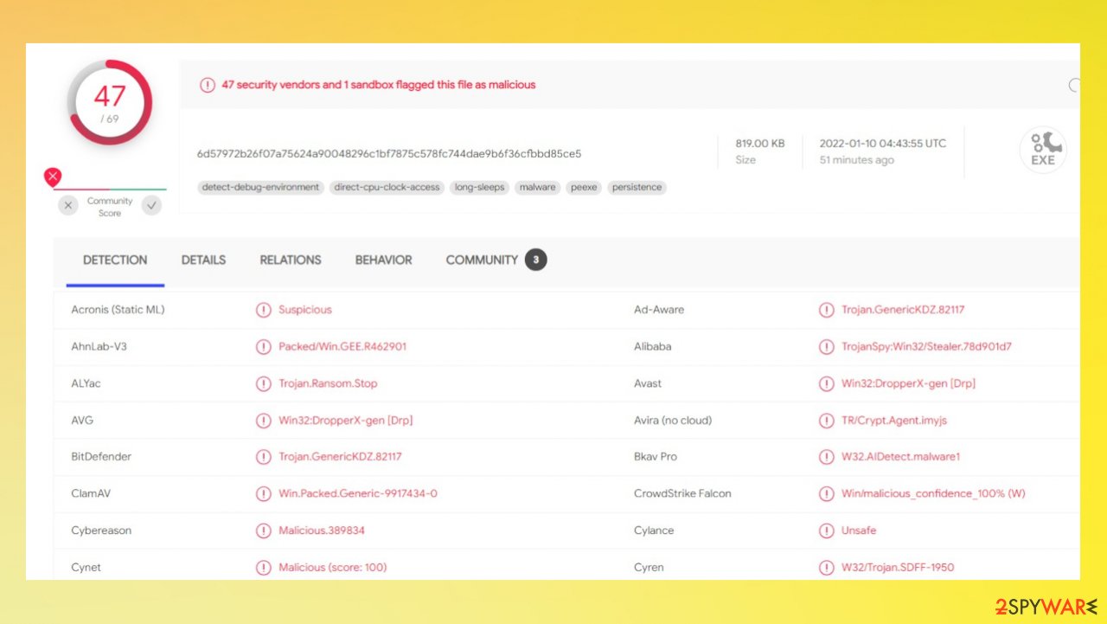
Task: Click the Acronis (Static ML) vendor name
Action: 118,310
